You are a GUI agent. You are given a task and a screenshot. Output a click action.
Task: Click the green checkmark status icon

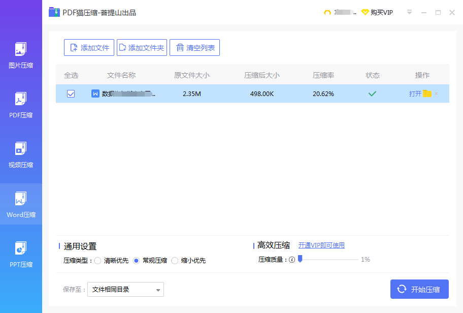(372, 93)
